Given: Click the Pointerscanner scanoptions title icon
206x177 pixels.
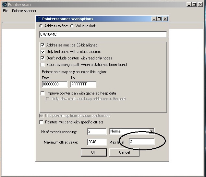Looking at the screenshot, I should [39, 19].
